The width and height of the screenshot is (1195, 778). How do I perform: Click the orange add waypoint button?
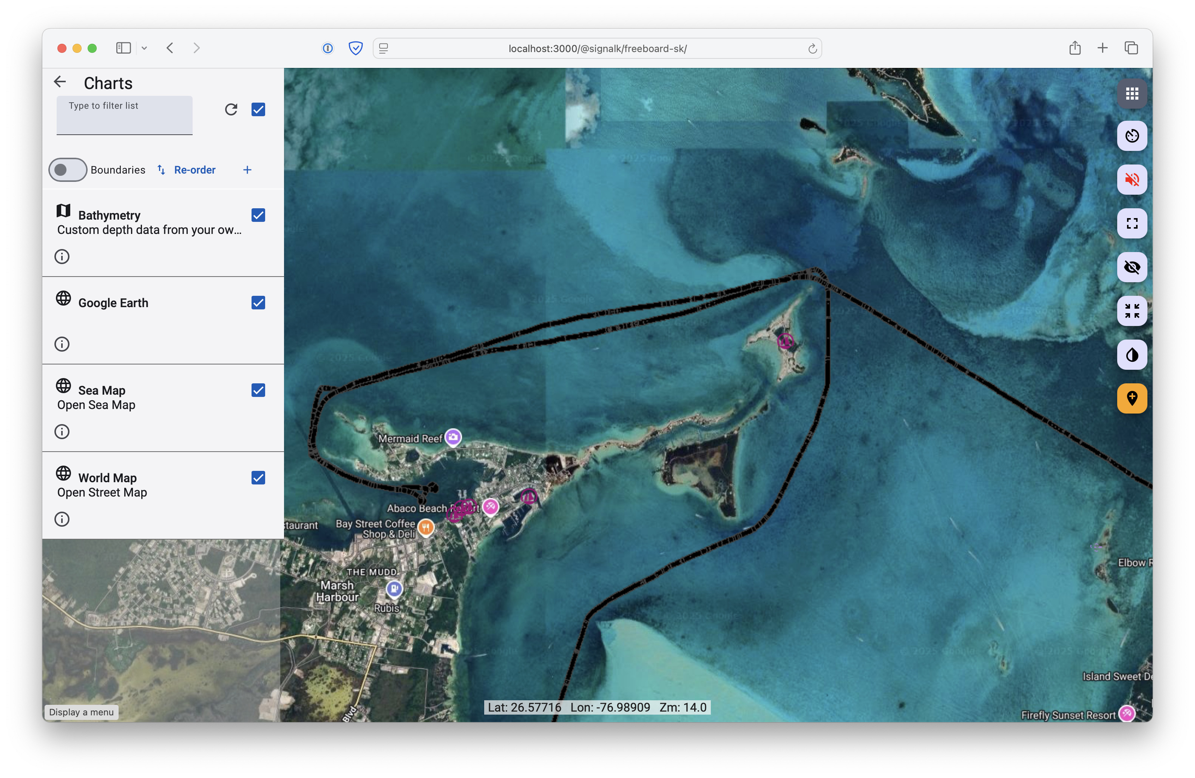(1132, 399)
